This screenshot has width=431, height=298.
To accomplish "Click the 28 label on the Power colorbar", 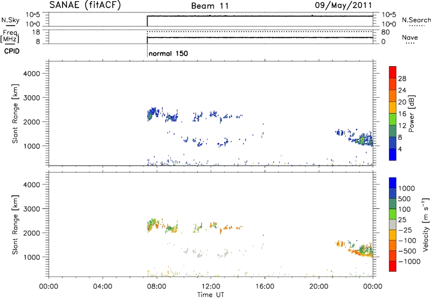I will click(x=402, y=79).
